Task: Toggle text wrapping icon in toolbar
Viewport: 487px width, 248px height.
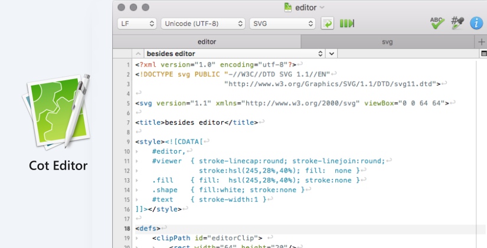Action: pyautogui.click(x=328, y=24)
